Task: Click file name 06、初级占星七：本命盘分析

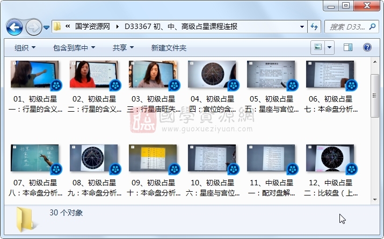Action: pyautogui.click(x=330, y=104)
